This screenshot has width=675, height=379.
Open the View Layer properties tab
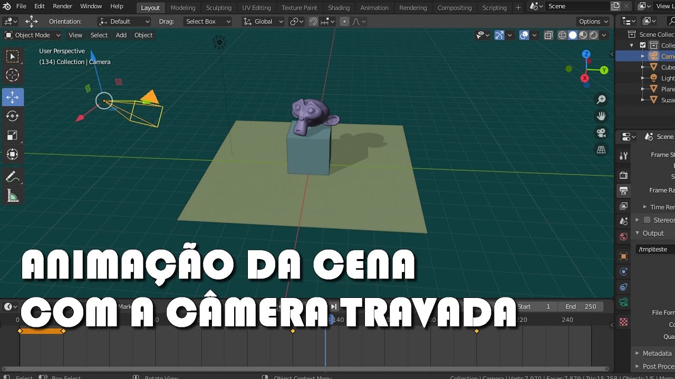pyautogui.click(x=624, y=206)
